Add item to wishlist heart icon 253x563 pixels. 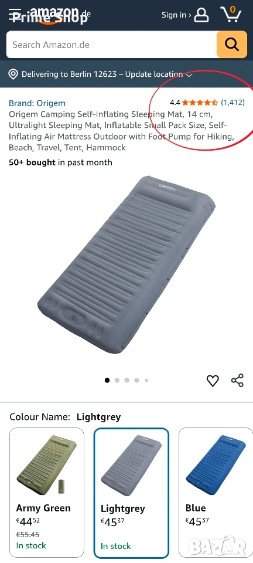[x=213, y=381]
